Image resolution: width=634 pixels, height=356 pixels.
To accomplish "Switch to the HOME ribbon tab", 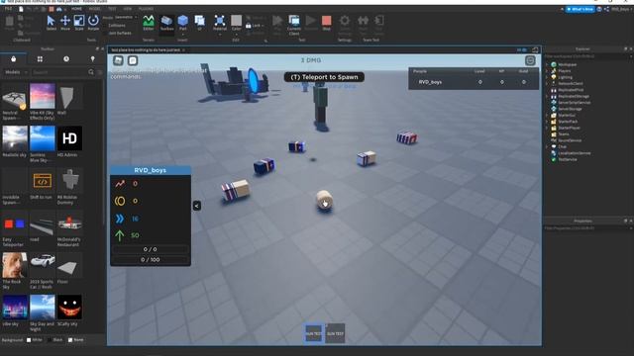I will pyautogui.click(x=76, y=9).
